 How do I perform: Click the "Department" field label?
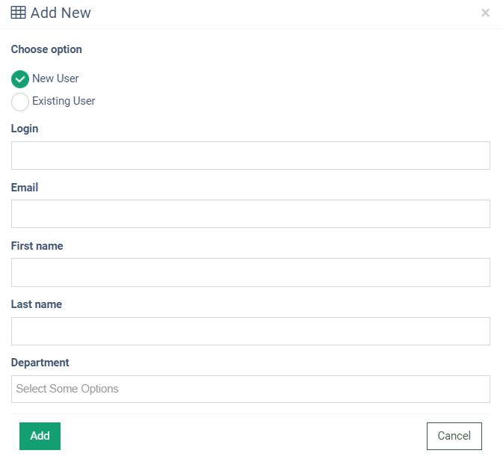click(x=40, y=363)
